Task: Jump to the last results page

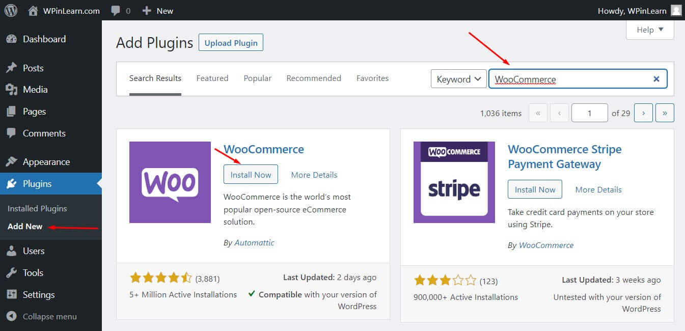Action: coord(665,113)
